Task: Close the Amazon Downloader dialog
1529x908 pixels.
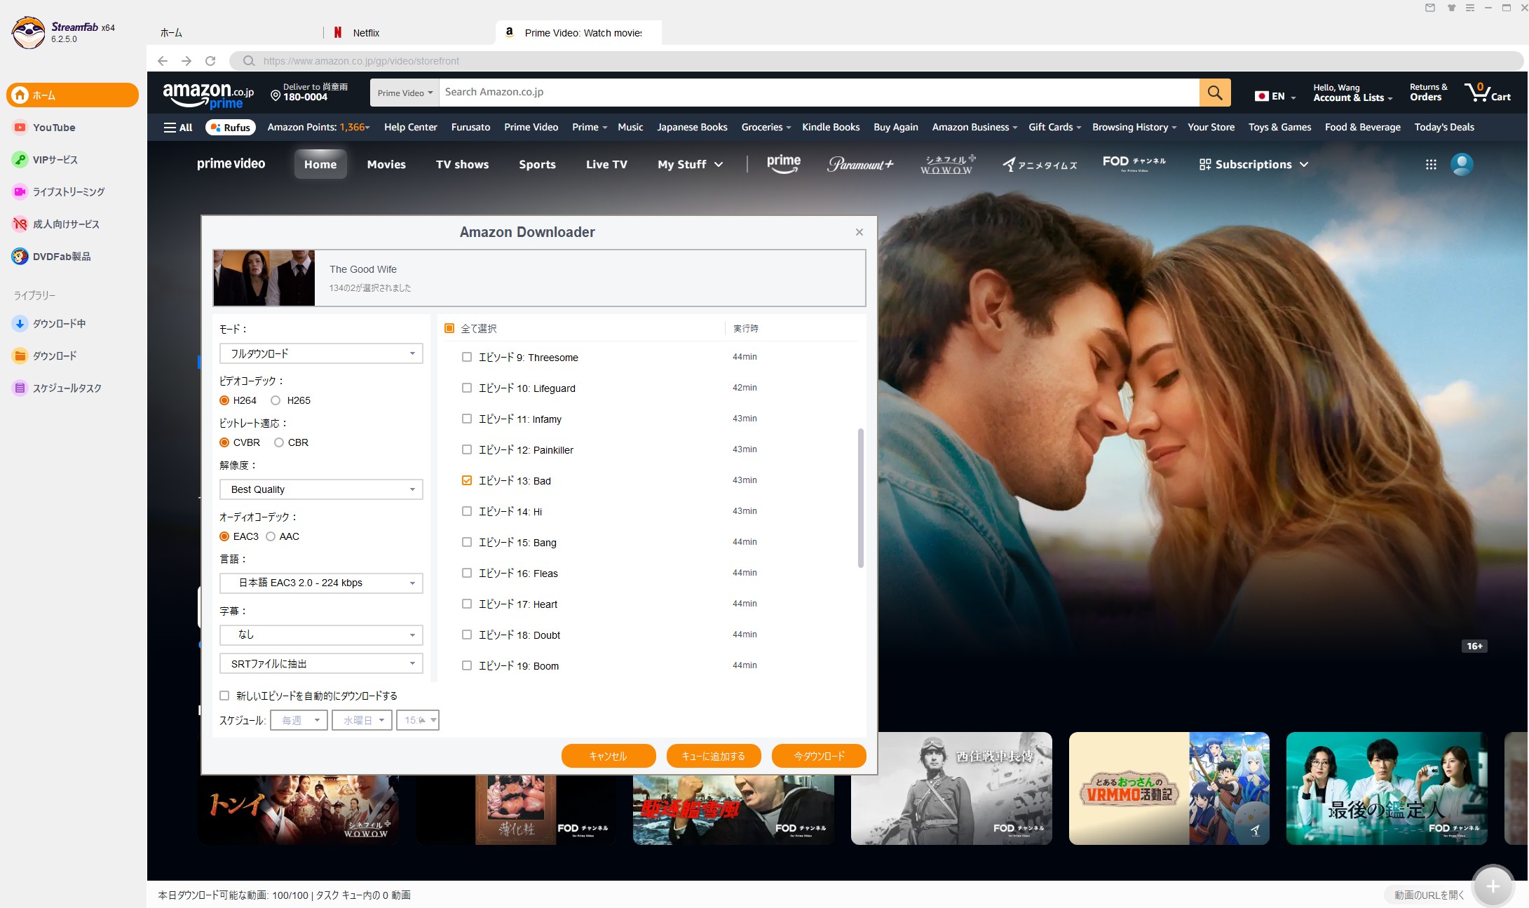Action: coord(859,232)
